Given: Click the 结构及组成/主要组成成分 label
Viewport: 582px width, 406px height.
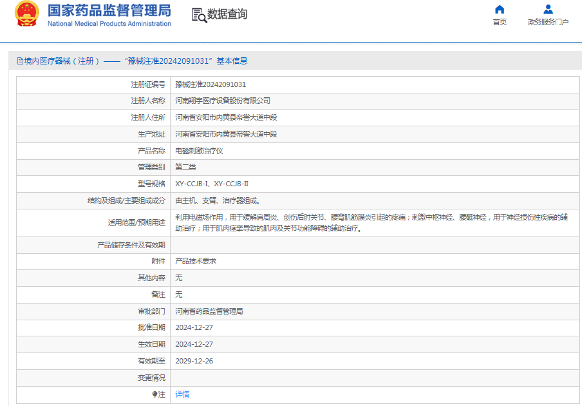Looking at the screenshot, I should point(126,200).
